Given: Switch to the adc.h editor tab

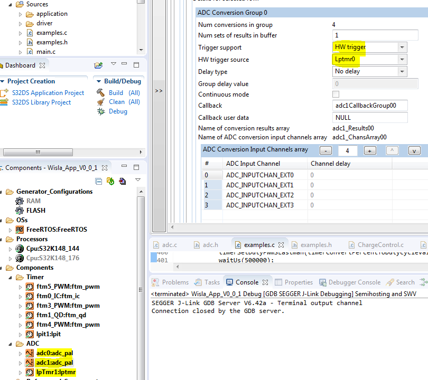Looking at the screenshot, I should [x=206, y=245].
